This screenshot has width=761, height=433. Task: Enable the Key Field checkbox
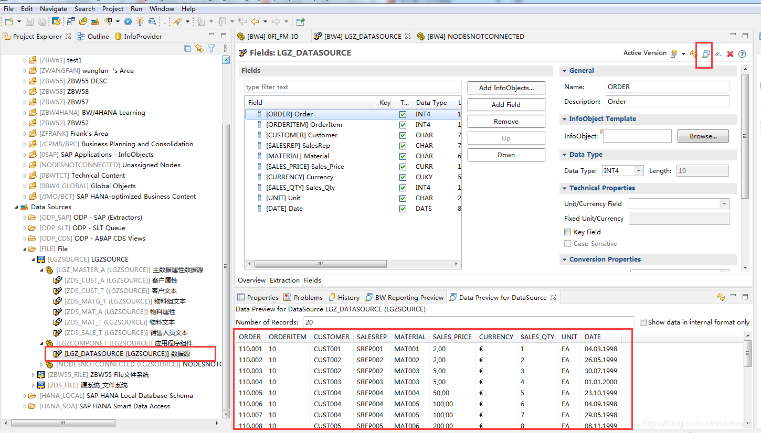point(567,232)
